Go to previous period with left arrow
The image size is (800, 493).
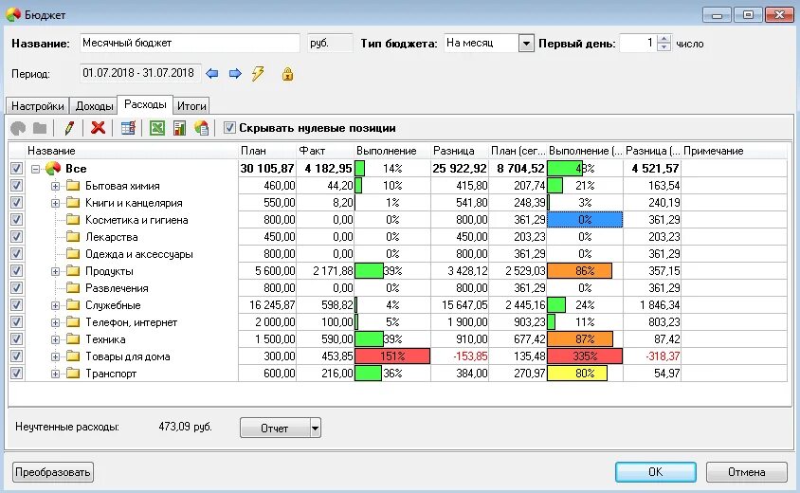click(x=212, y=74)
